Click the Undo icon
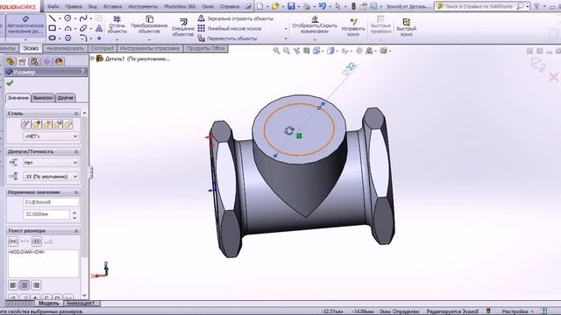561x315 pixels. [323, 6]
